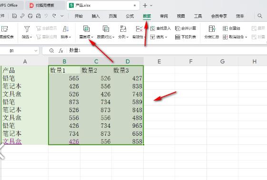Click the 筛选 funnel filter icon
This screenshot has height=180, width=267.
[27, 29]
